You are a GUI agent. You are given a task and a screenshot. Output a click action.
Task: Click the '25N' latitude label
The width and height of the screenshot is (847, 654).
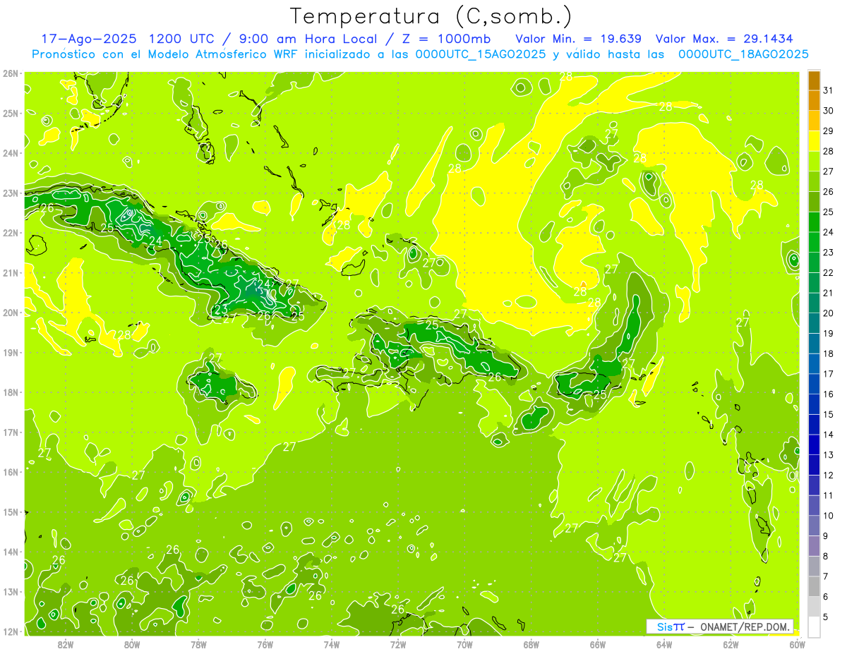11,114
